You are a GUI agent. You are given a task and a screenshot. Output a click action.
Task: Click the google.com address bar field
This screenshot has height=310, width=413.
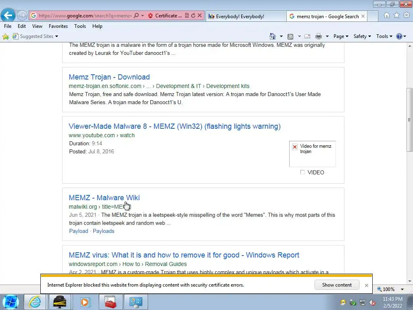85,16
